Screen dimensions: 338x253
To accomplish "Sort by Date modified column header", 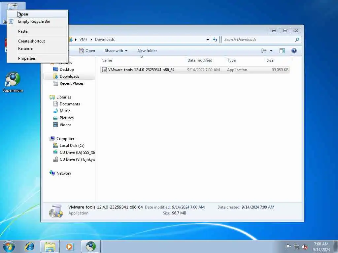I will click(x=205, y=61).
